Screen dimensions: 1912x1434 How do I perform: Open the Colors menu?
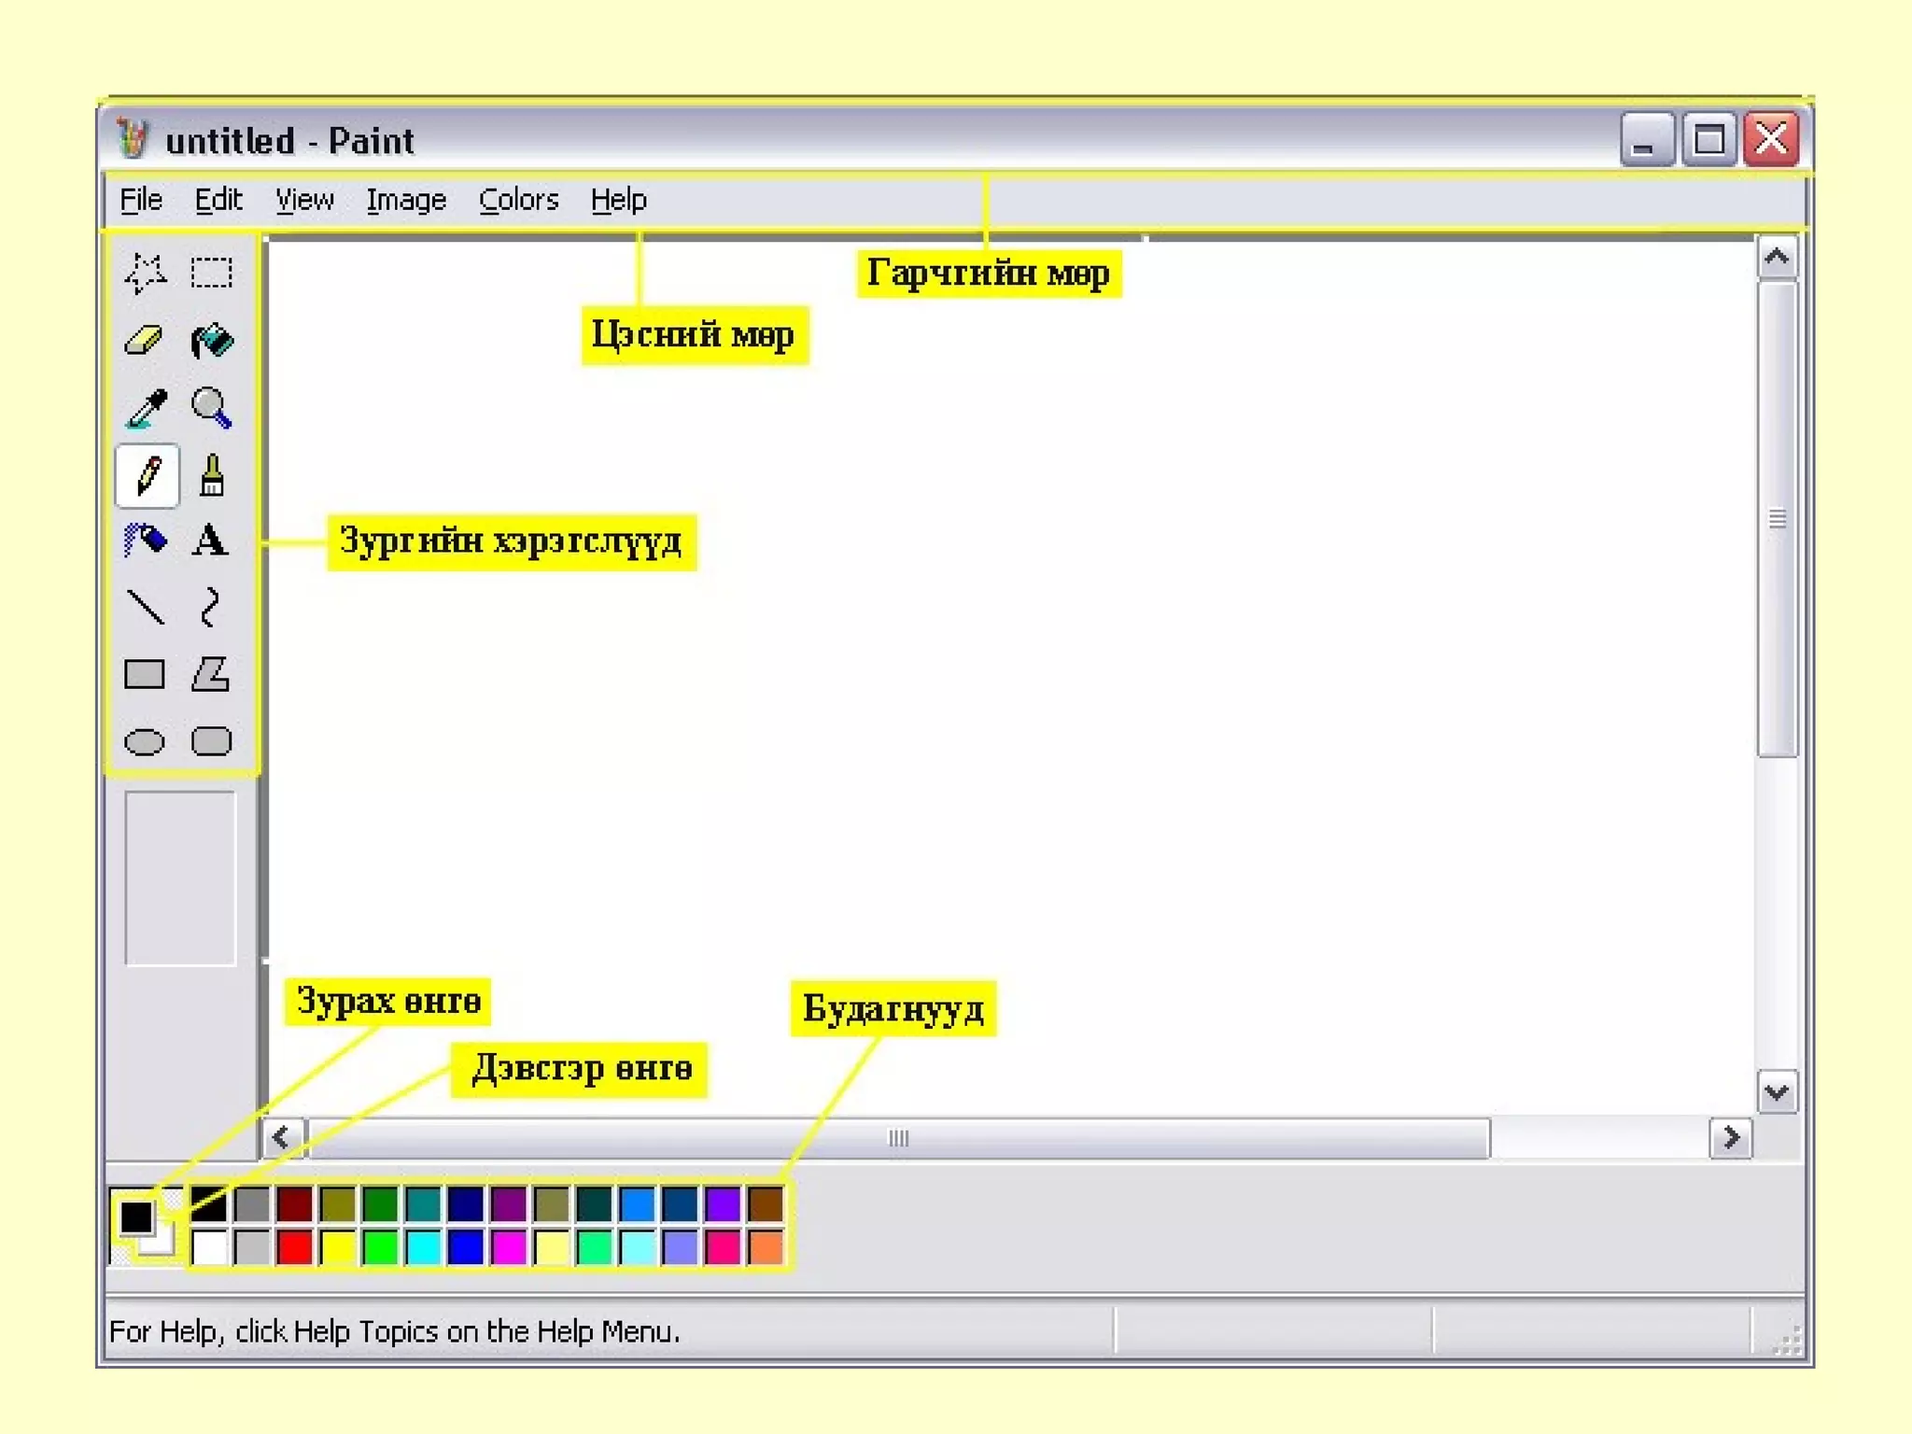pyautogui.click(x=518, y=200)
